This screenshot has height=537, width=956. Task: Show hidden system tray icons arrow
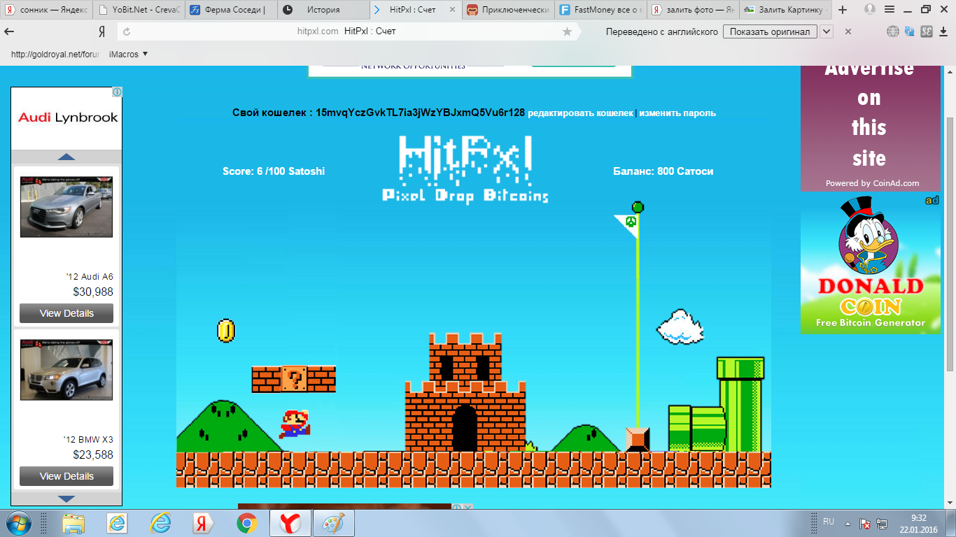pos(848,523)
